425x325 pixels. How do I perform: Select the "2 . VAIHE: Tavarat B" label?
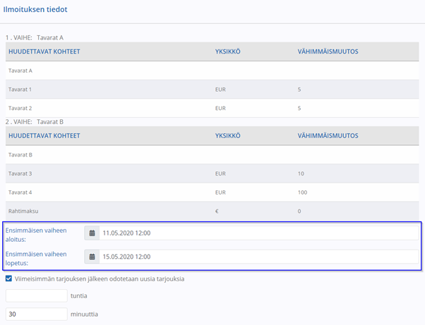point(35,122)
